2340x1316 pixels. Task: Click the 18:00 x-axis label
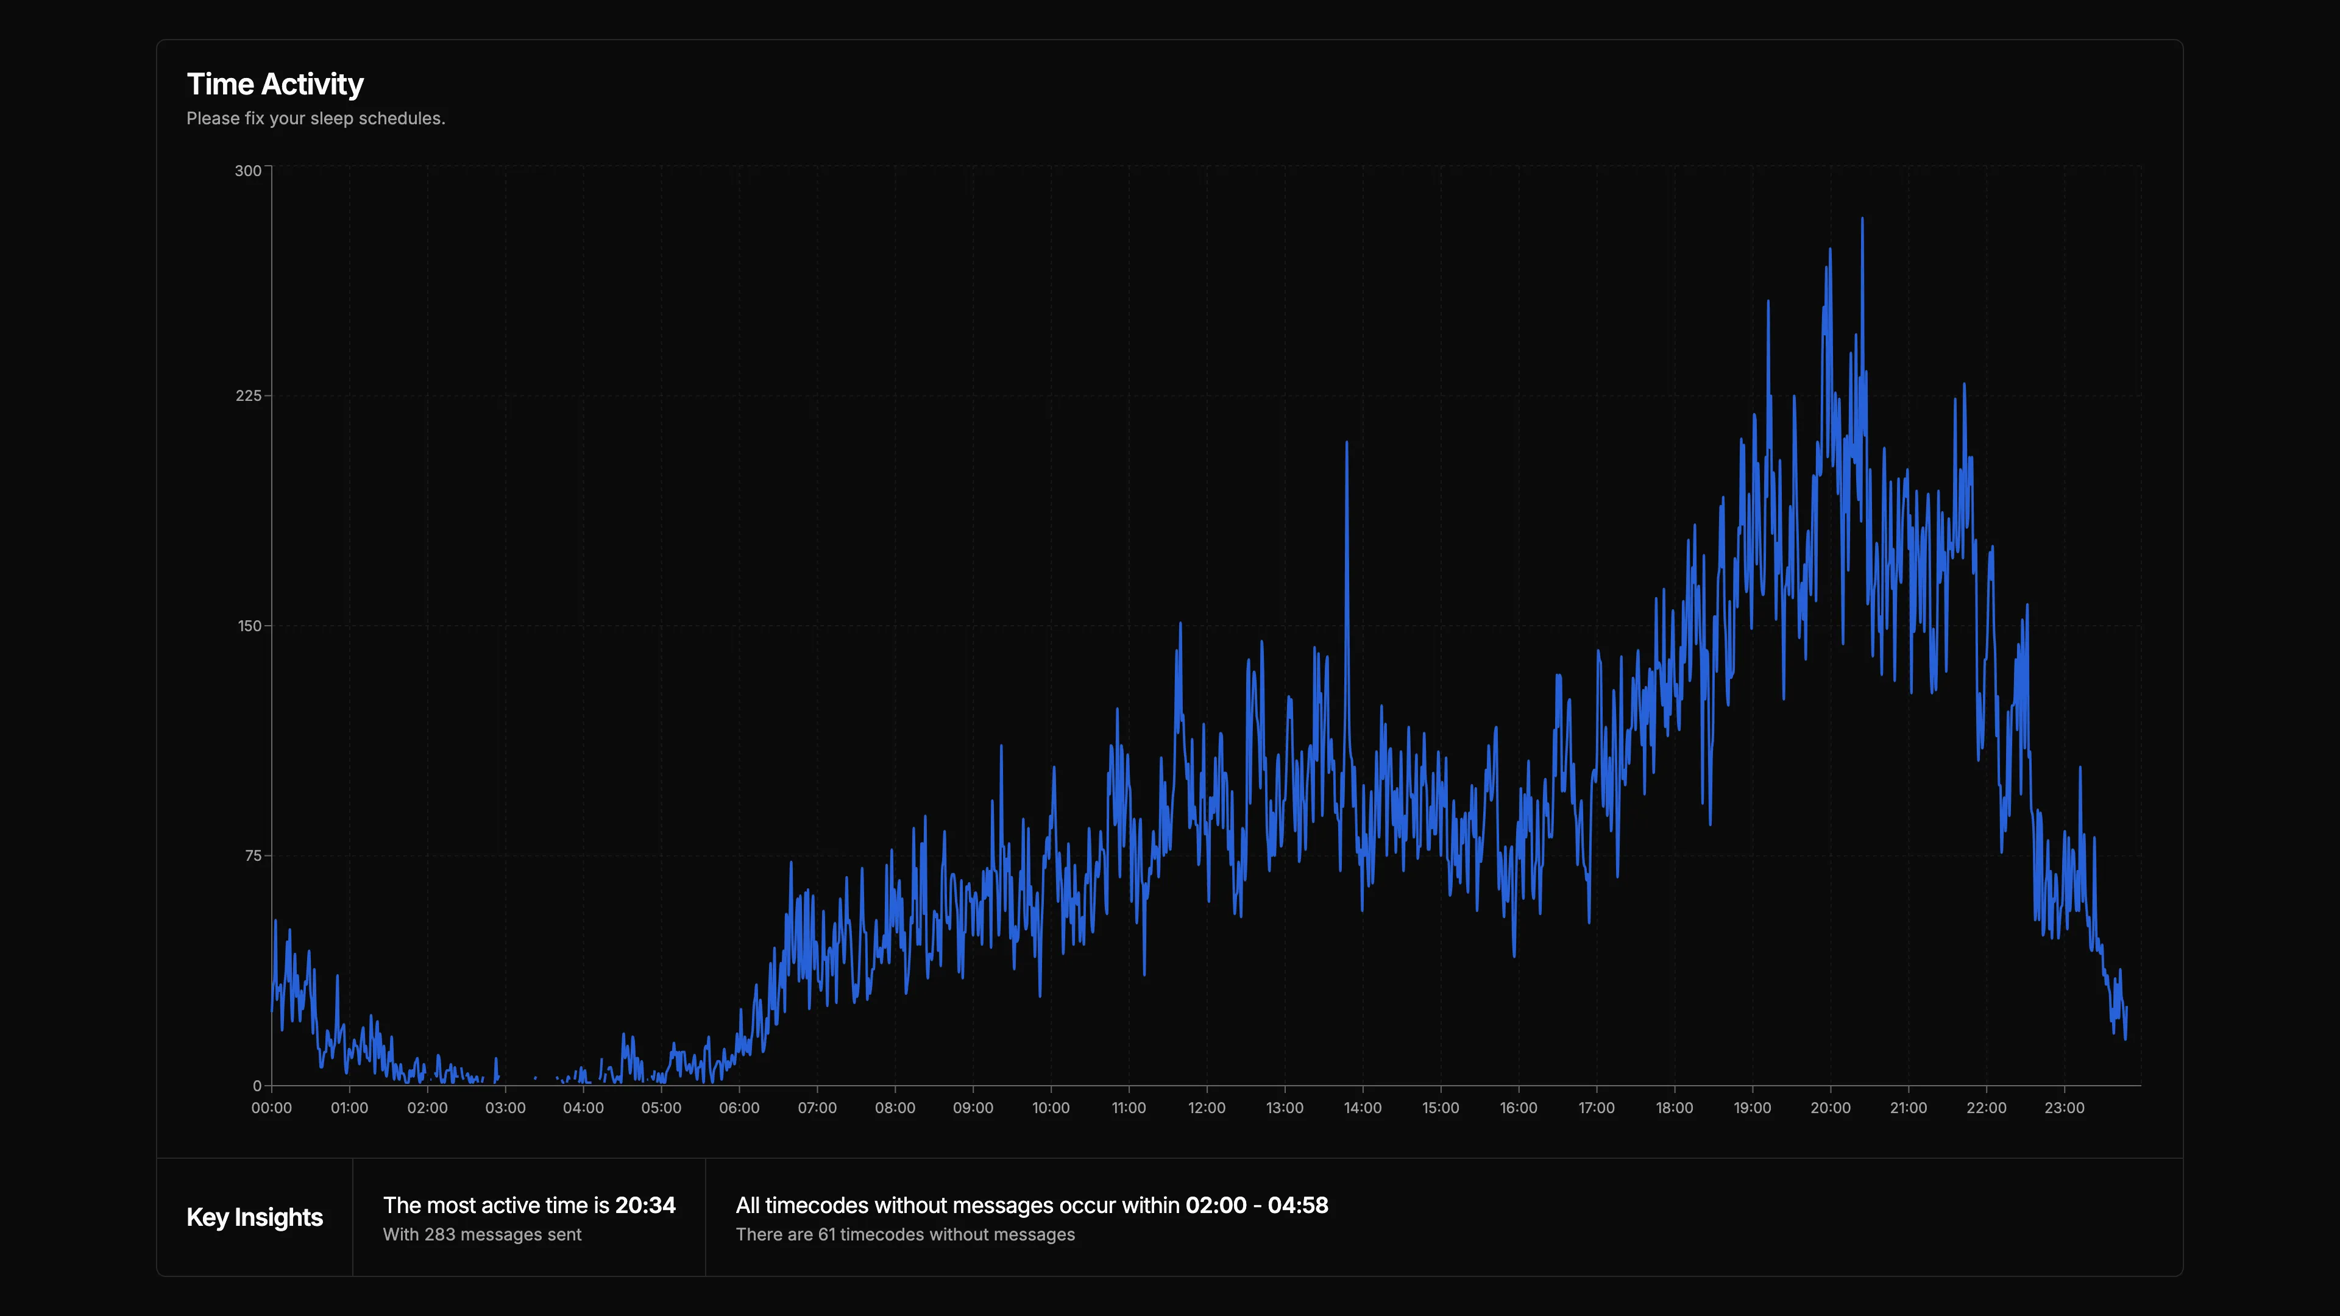pos(1674,1108)
